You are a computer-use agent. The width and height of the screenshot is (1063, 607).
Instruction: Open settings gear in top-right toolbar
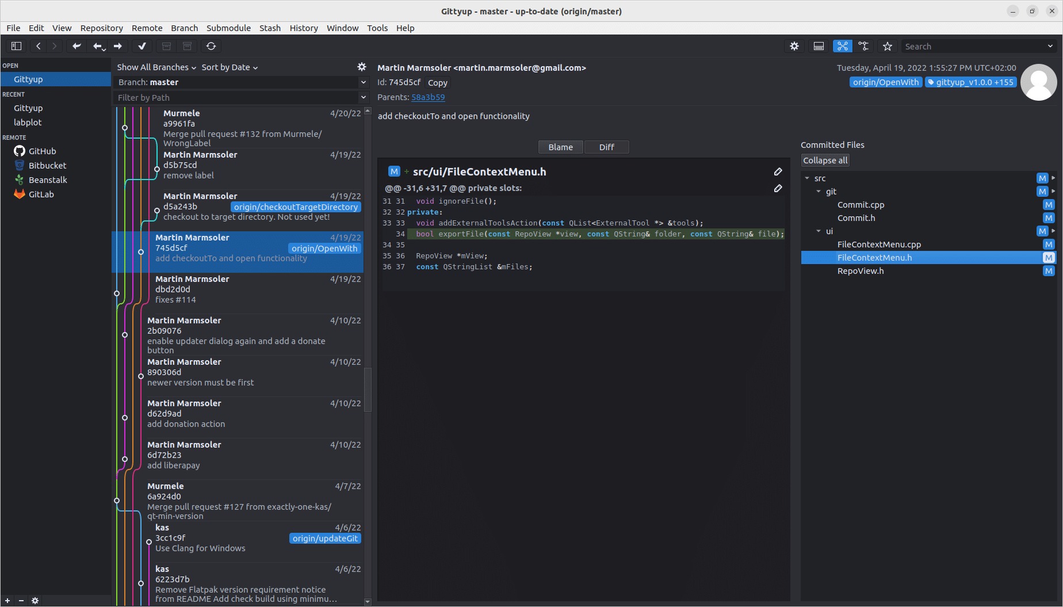click(x=794, y=46)
